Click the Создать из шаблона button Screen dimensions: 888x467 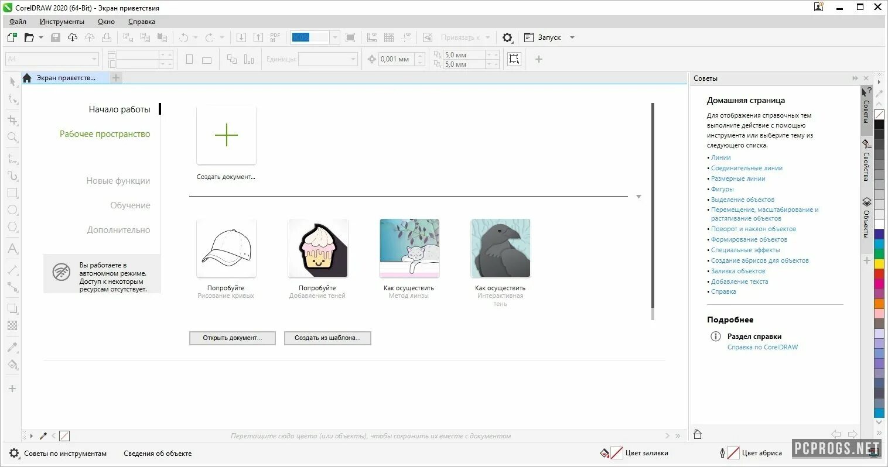pyautogui.click(x=327, y=338)
